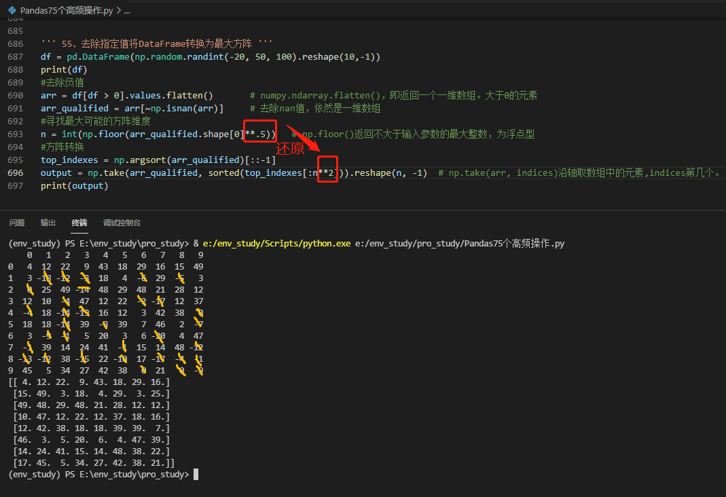Click the comment #去除负值
Viewport: 726px width, 497px height.
[x=62, y=82]
